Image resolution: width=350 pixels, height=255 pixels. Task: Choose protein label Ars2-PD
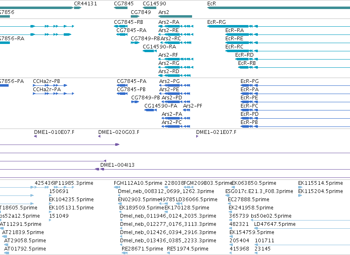(x=172, y=98)
